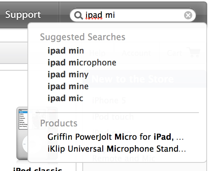Viewport: 213px width, 171px height.
Task: Select the 'ipad mic' suggestion
Action: click(65, 99)
